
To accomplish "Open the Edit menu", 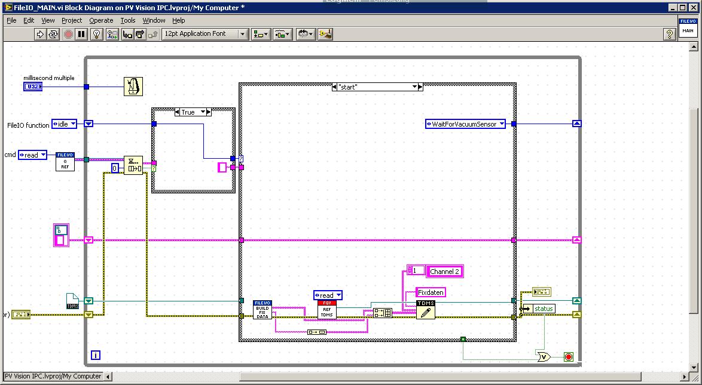I will [x=29, y=20].
